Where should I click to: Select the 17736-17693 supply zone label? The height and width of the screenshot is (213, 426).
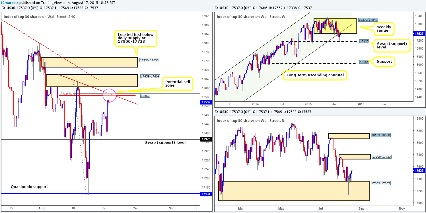tap(151, 60)
